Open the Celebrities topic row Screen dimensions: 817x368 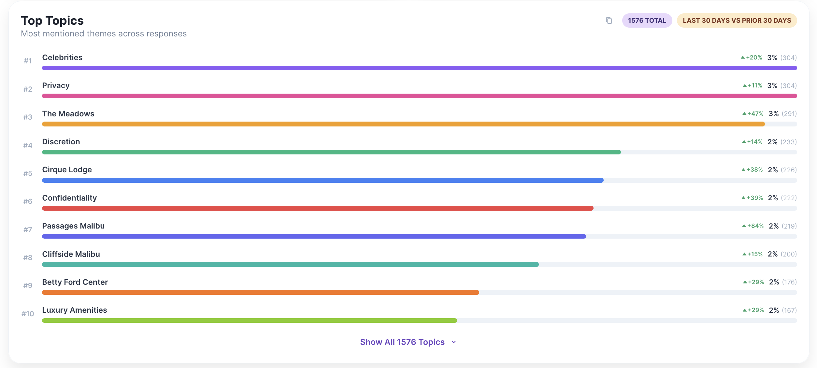pos(62,58)
